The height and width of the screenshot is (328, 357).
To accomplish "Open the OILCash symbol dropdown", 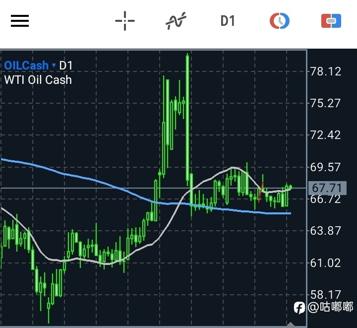I will [30, 66].
